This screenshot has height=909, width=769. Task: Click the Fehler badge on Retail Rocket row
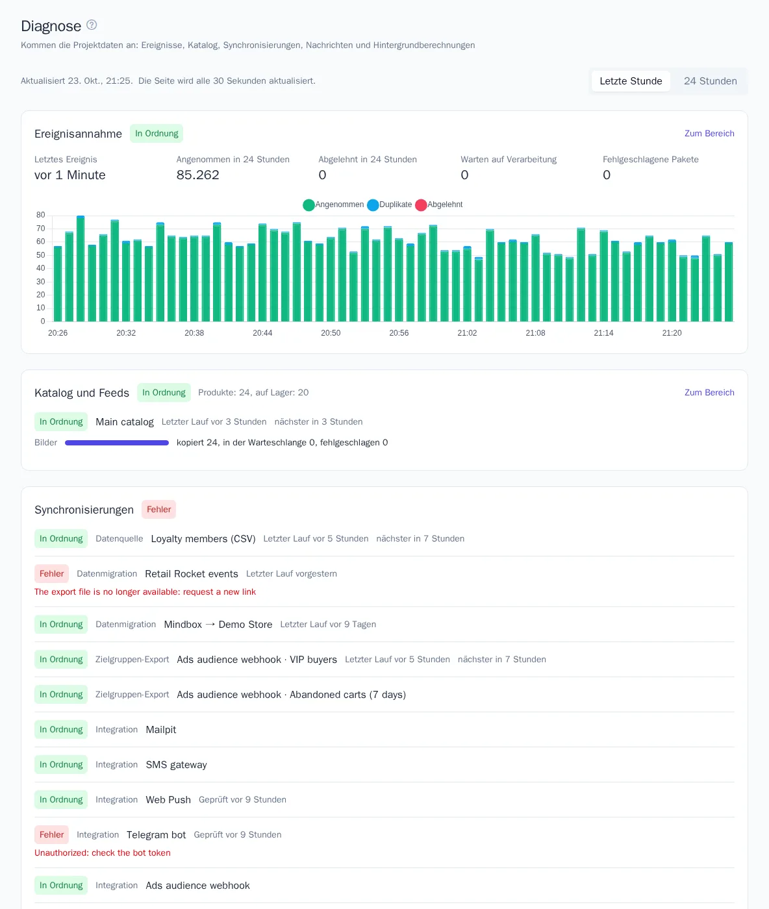click(x=51, y=574)
